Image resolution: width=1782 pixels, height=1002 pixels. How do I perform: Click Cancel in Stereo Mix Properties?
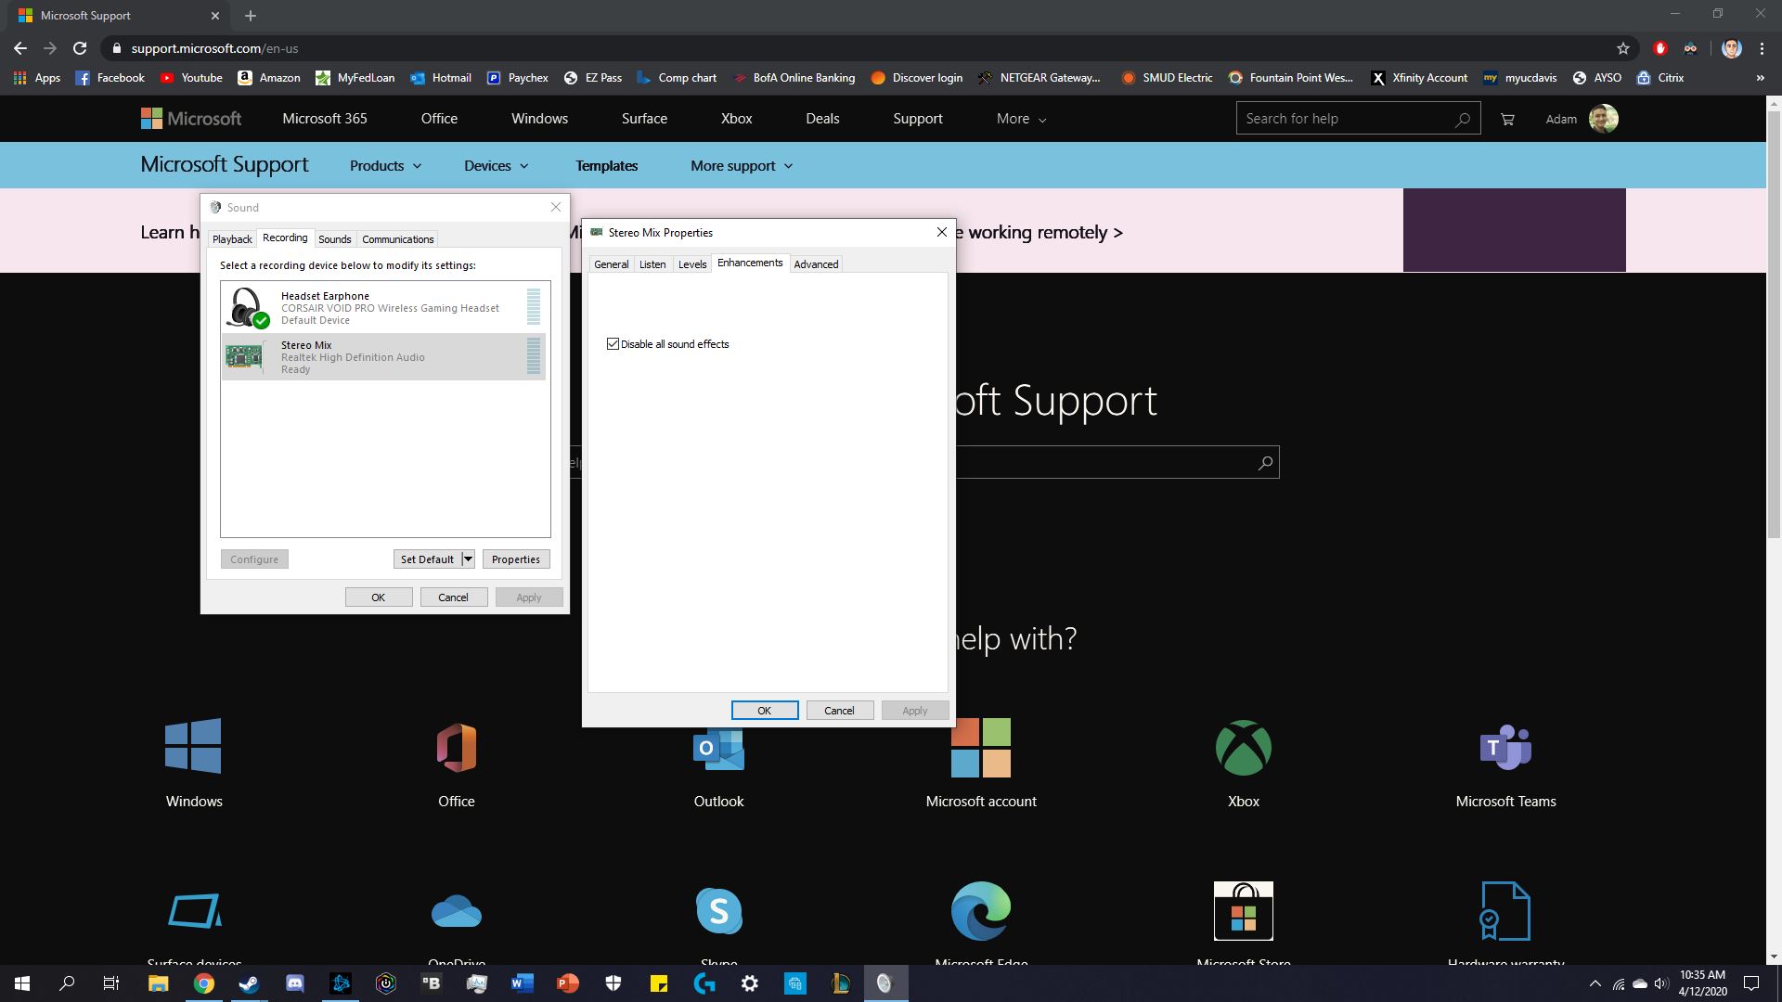[839, 711]
